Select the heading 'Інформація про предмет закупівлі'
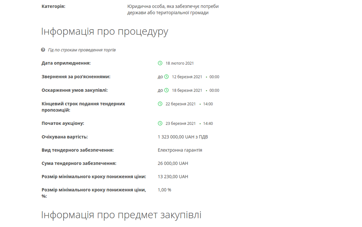Screen dimensions: 362x227 tap(121, 215)
